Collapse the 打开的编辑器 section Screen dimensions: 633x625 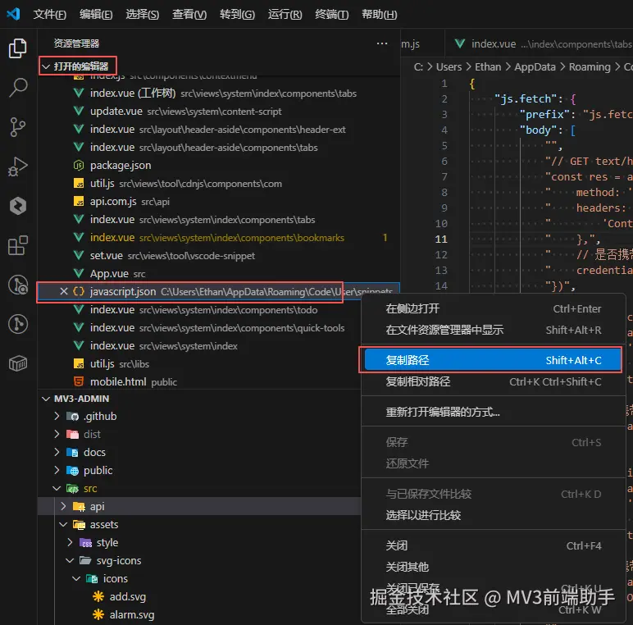coord(80,66)
